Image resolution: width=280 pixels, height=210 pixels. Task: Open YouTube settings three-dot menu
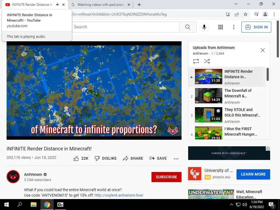(234, 27)
